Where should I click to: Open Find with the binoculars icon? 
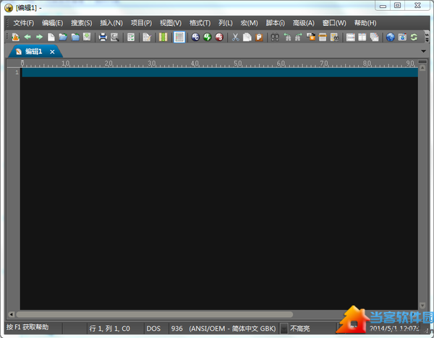(275, 37)
